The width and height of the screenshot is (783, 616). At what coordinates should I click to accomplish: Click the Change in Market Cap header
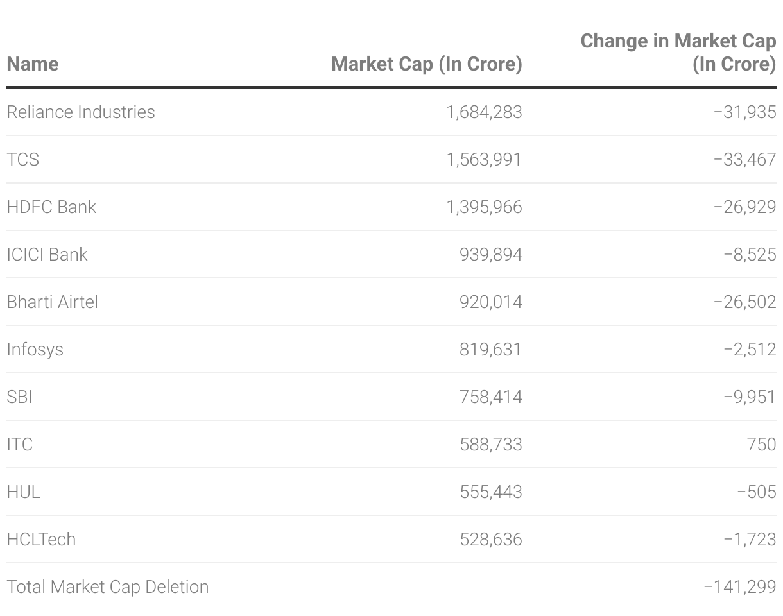pyautogui.click(x=678, y=53)
